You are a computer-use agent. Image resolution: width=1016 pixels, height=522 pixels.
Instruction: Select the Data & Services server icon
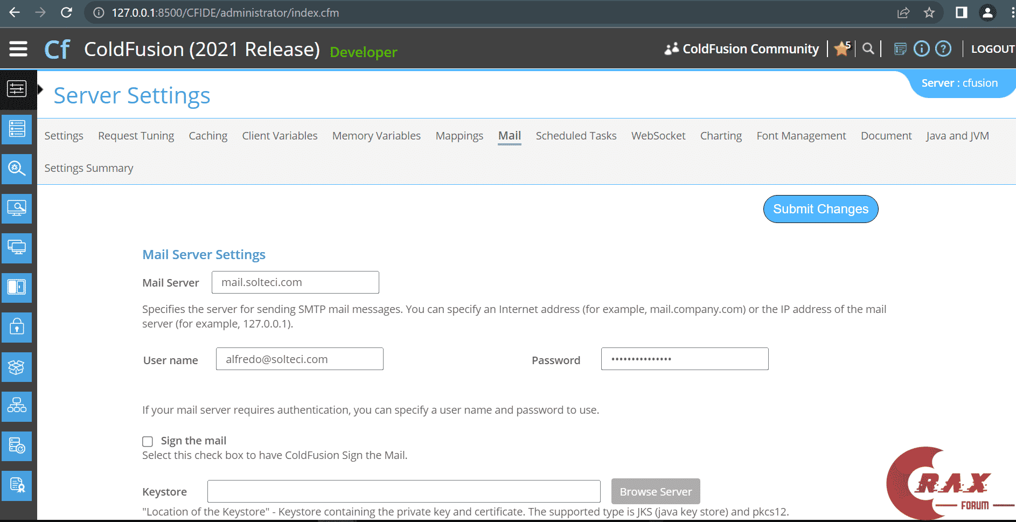(17, 129)
